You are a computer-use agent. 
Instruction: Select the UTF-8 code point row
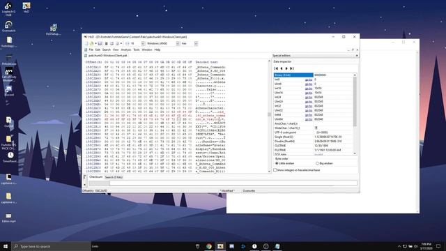pyautogui.click(x=314, y=132)
